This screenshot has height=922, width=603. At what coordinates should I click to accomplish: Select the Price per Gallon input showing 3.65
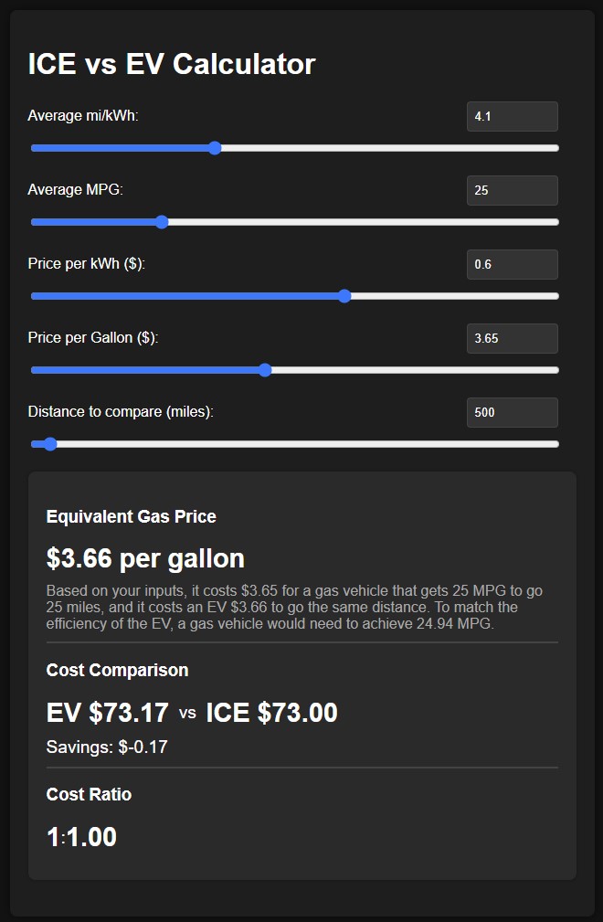coord(512,338)
